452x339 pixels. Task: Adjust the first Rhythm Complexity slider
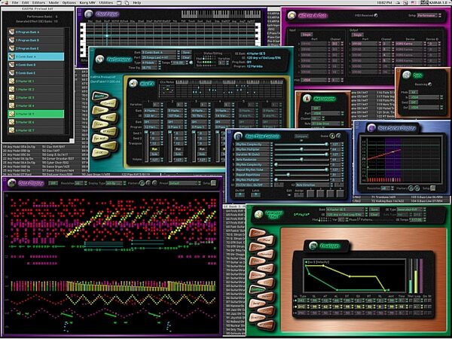point(301,144)
